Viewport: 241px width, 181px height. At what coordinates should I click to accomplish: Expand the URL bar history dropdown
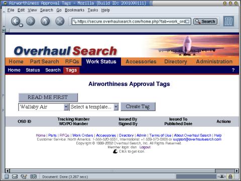pos(188,22)
